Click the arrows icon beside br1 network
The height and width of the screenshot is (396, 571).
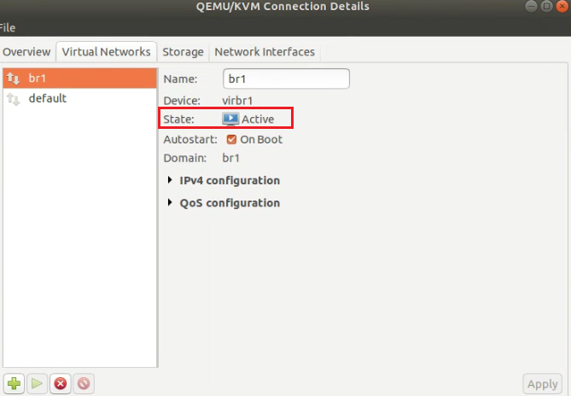(x=13, y=79)
